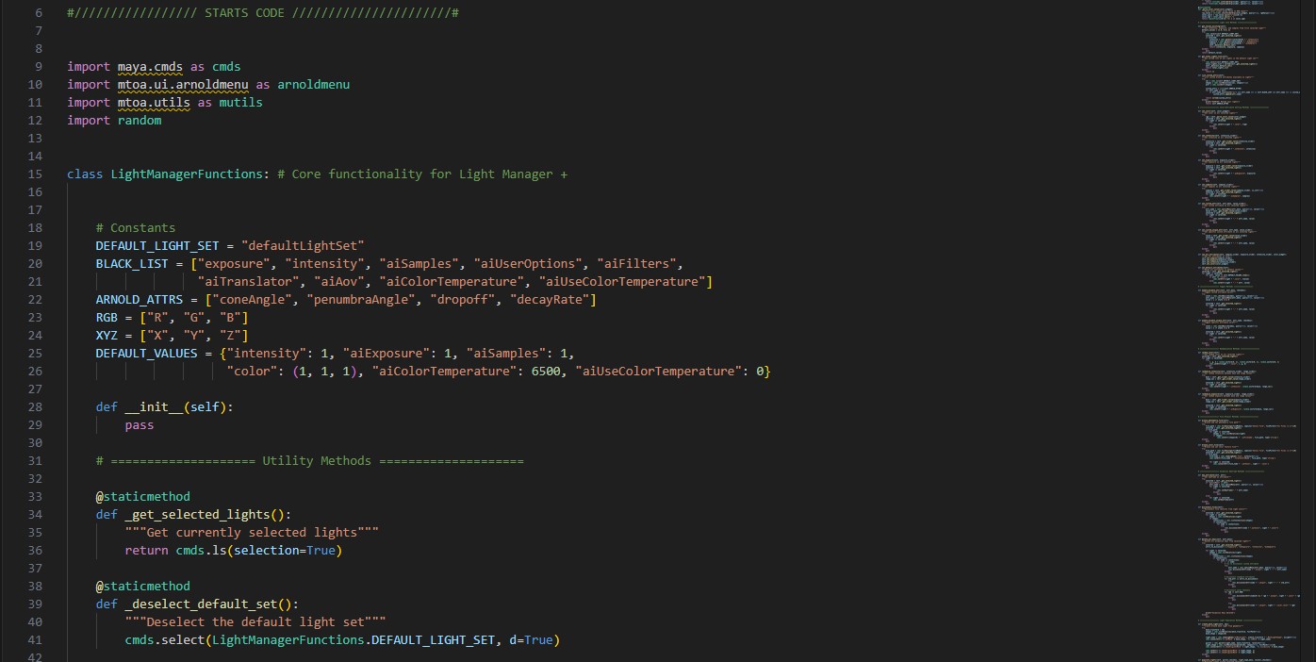
Task: Click the pass keyword inside __init__
Action: pyautogui.click(x=139, y=424)
